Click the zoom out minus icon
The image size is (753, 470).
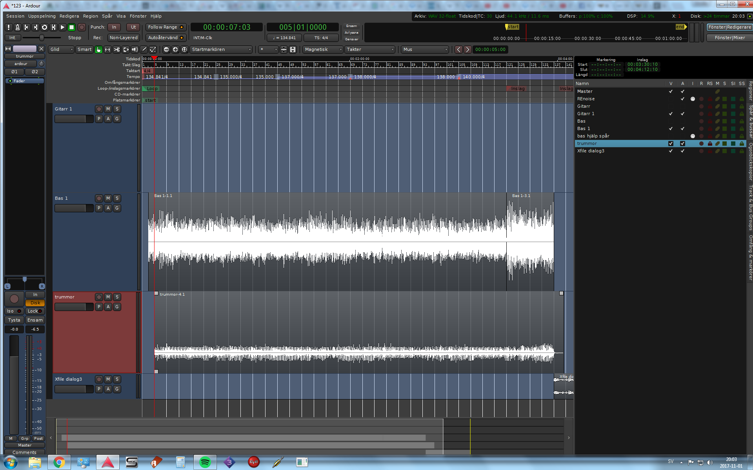[166, 49]
